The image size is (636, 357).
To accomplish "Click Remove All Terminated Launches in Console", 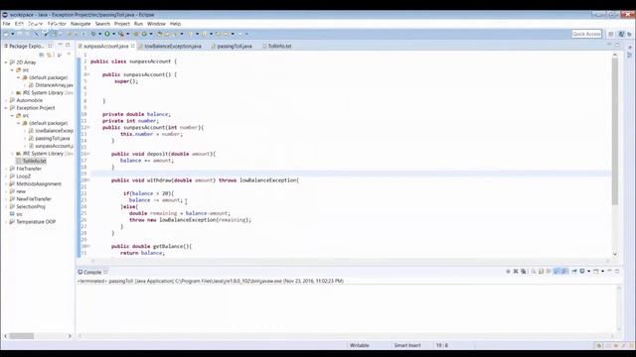I will [x=524, y=271].
